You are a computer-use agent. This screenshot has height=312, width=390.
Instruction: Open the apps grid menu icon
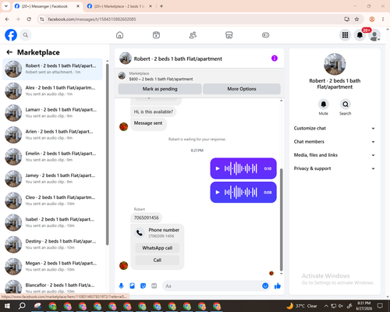345,35
